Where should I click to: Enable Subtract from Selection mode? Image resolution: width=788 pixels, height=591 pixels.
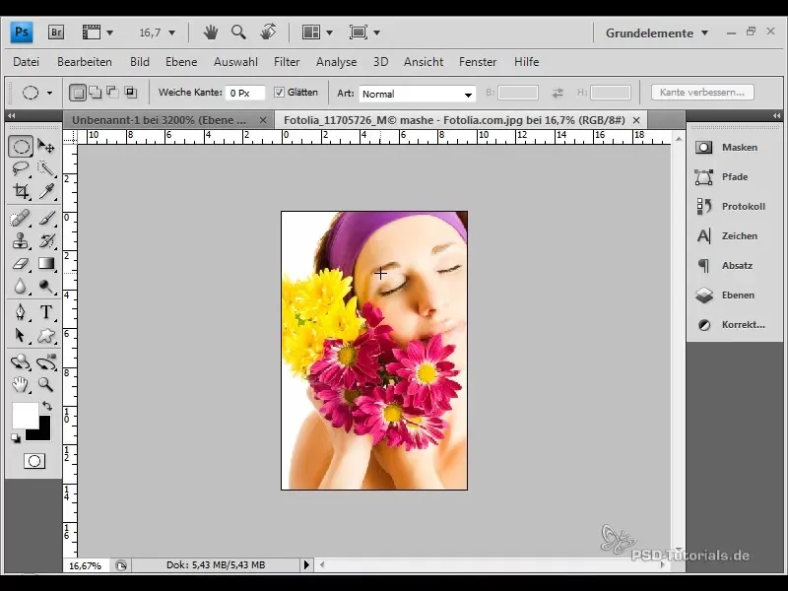(112, 93)
